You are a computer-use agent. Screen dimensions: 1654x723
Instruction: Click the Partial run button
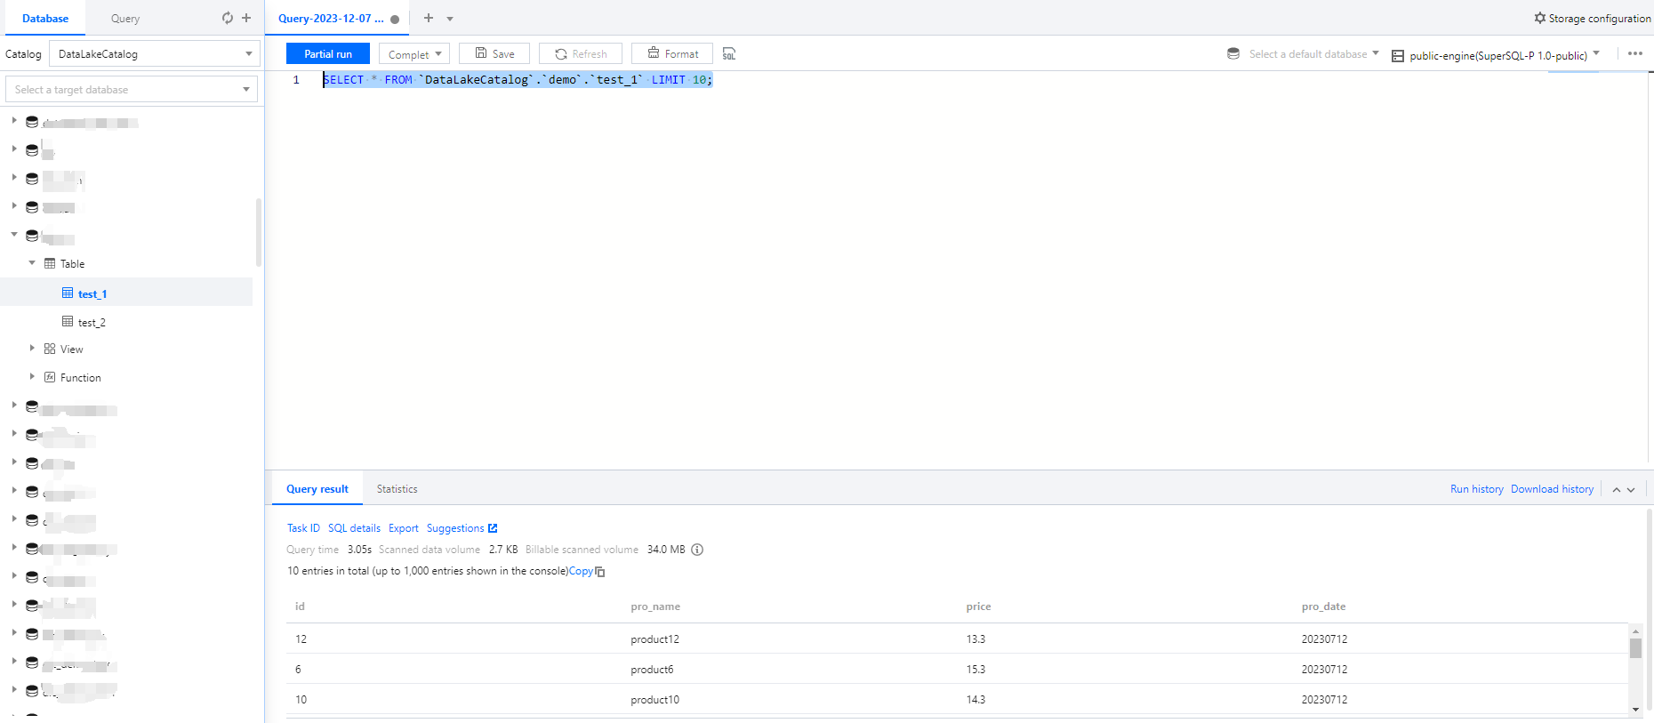(x=328, y=54)
